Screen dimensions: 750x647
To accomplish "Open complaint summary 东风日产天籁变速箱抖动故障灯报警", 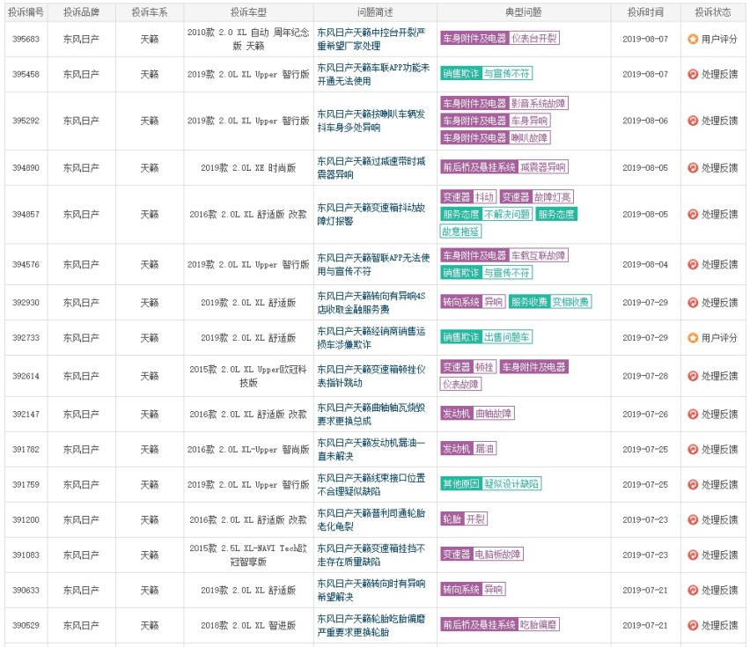I will pyautogui.click(x=371, y=214).
